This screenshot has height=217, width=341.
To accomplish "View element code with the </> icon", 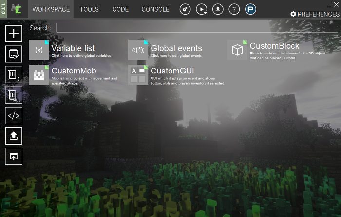I will 14,115.
